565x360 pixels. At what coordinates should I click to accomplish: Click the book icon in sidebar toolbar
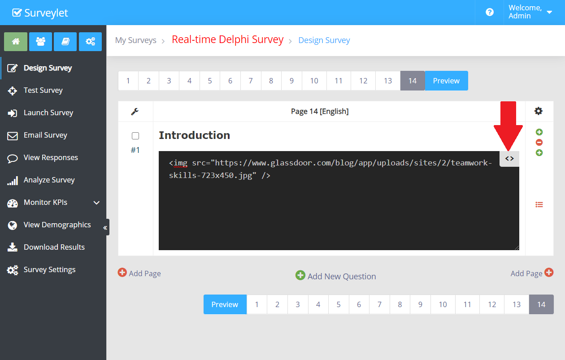(65, 42)
